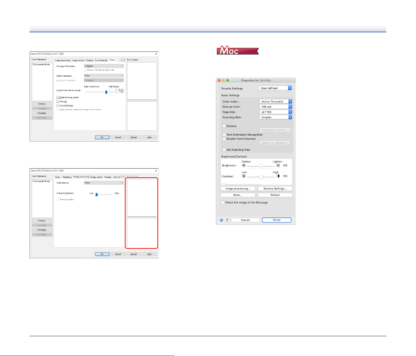416x356 pixels.
Task: Click the Contrast slider thumb in Mac dialog
Action: point(261,177)
